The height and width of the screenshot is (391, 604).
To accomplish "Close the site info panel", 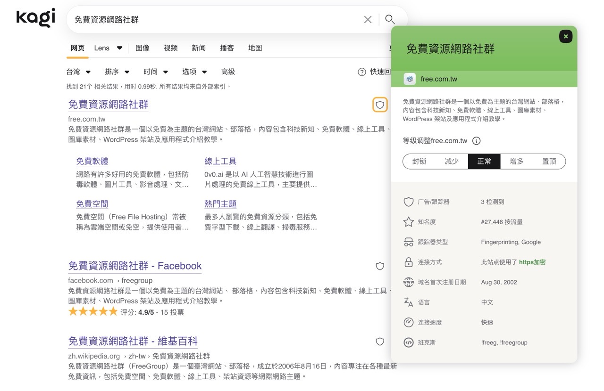I will (565, 36).
